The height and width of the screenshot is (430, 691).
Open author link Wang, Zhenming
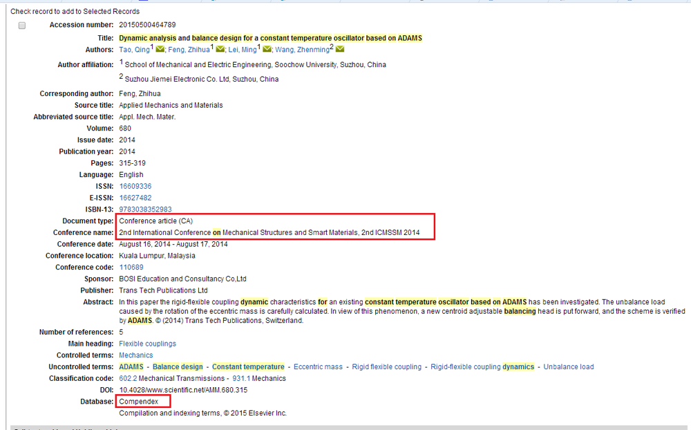coord(303,50)
